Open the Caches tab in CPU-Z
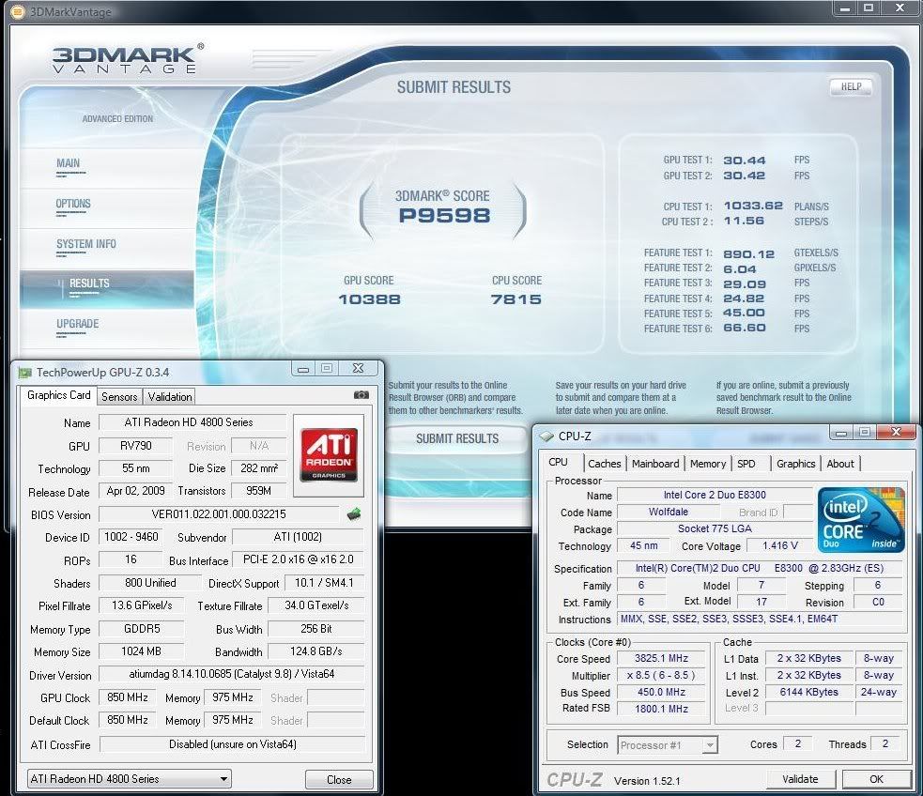 click(604, 464)
